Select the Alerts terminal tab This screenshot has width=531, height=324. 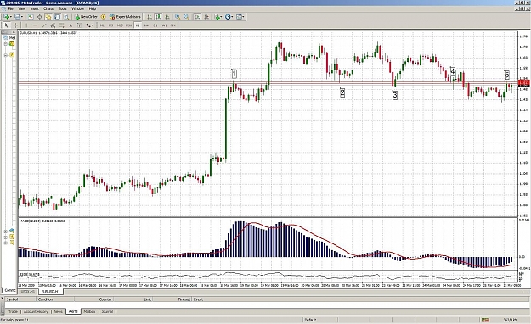click(x=73, y=311)
